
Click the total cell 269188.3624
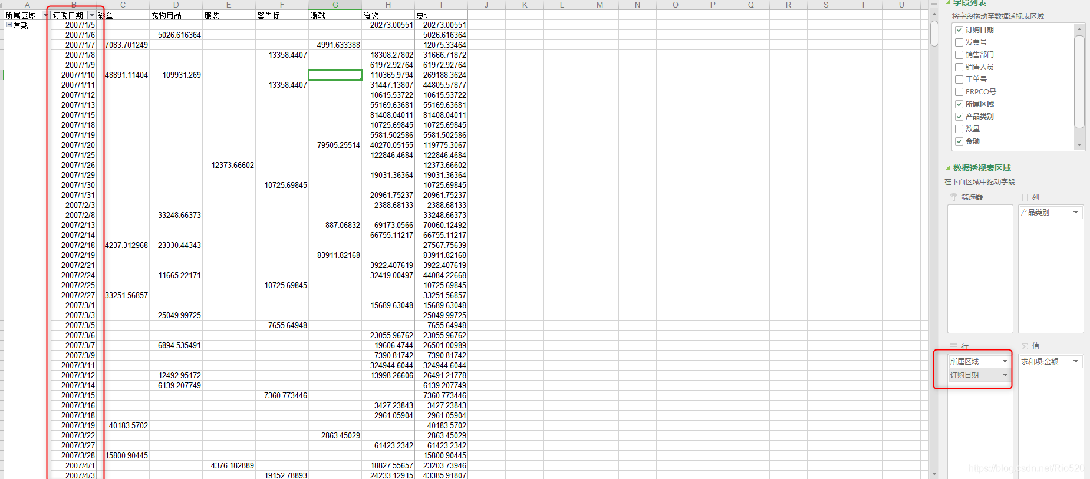[441, 75]
